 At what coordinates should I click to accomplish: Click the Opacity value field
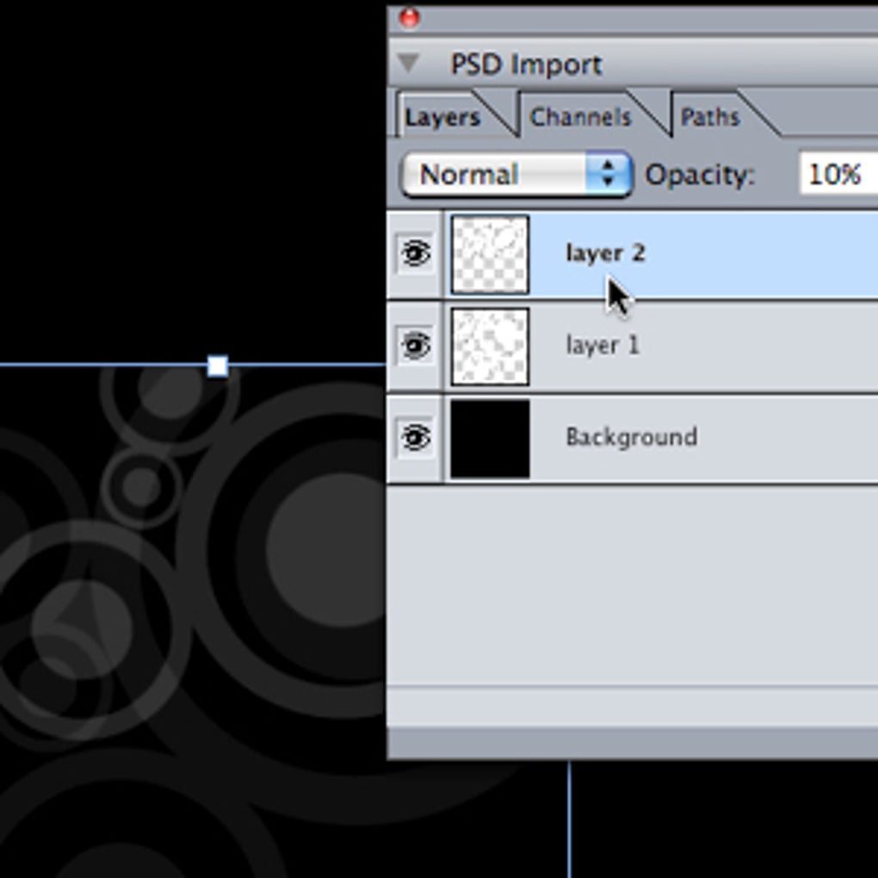pos(838,174)
